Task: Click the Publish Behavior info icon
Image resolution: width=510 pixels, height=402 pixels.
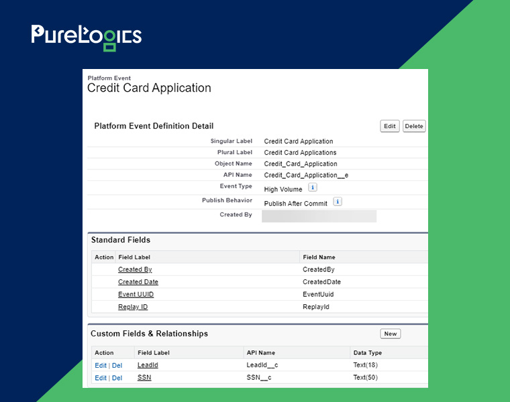Action: pyautogui.click(x=338, y=202)
